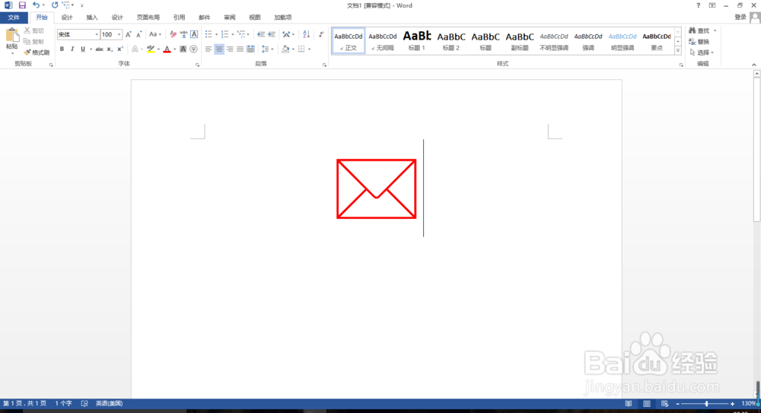Image resolution: width=761 pixels, height=413 pixels.
Task: Apply the 副标题 subtitle style
Action: tap(519, 41)
